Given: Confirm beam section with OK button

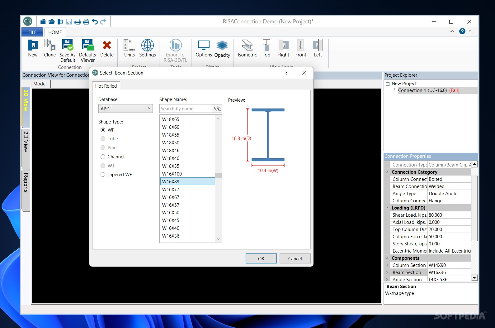Looking at the screenshot, I should point(261,258).
